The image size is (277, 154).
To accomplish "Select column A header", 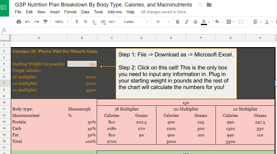I will point(39,38).
